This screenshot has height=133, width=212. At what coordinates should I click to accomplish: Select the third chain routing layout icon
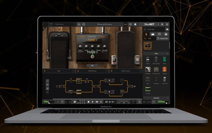47,88
